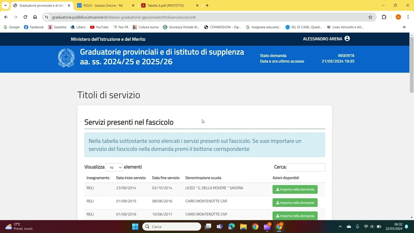414x233 pixels.
Task: Import the service starting 01/09/2016
Action: tap(295, 216)
